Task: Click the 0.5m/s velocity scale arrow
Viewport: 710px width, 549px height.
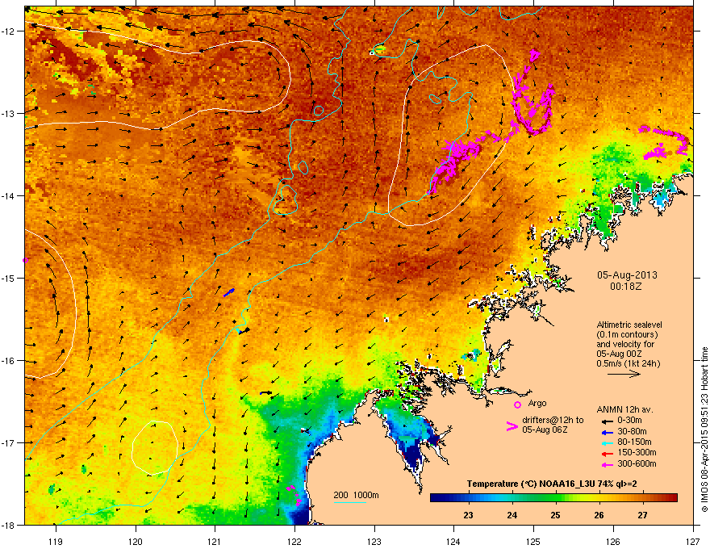Action: pyautogui.click(x=624, y=374)
